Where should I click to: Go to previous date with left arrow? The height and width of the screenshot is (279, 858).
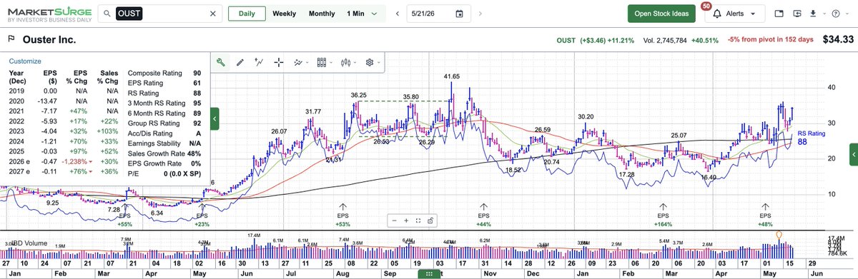(397, 14)
